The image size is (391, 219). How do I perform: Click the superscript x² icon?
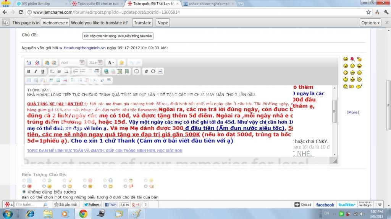(x=102, y=80)
